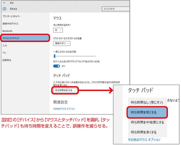Viewport: 181px width, 145px height.
Task: Open 入力 settings in sidebar
Action: coord(5,46)
